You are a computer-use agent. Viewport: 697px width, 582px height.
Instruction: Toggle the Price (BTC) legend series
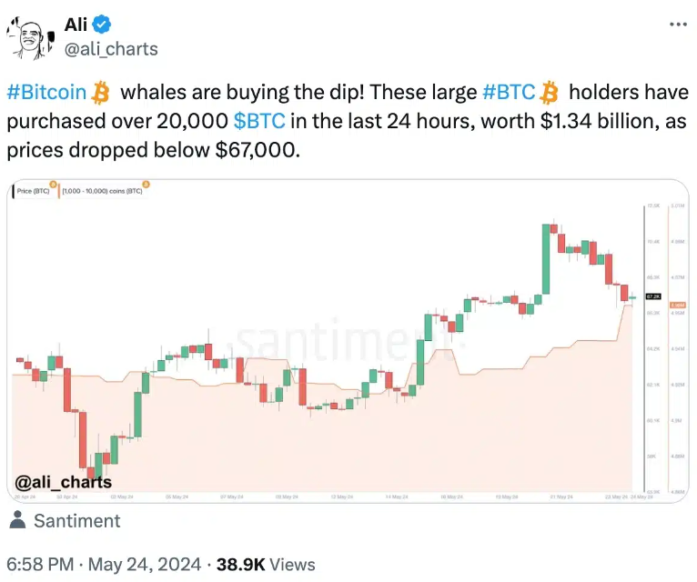(x=33, y=191)
